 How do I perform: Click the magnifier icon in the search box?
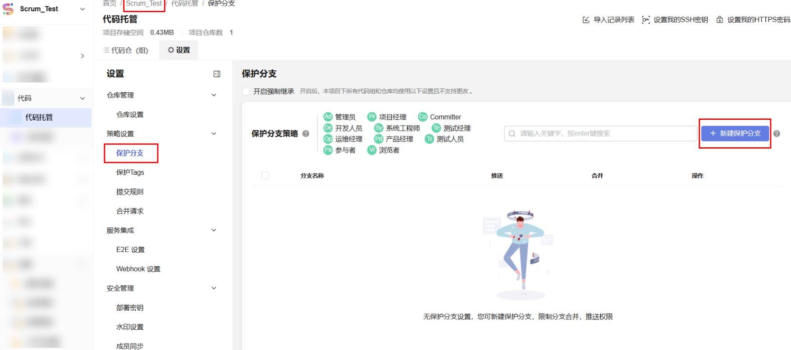[512, 133]
